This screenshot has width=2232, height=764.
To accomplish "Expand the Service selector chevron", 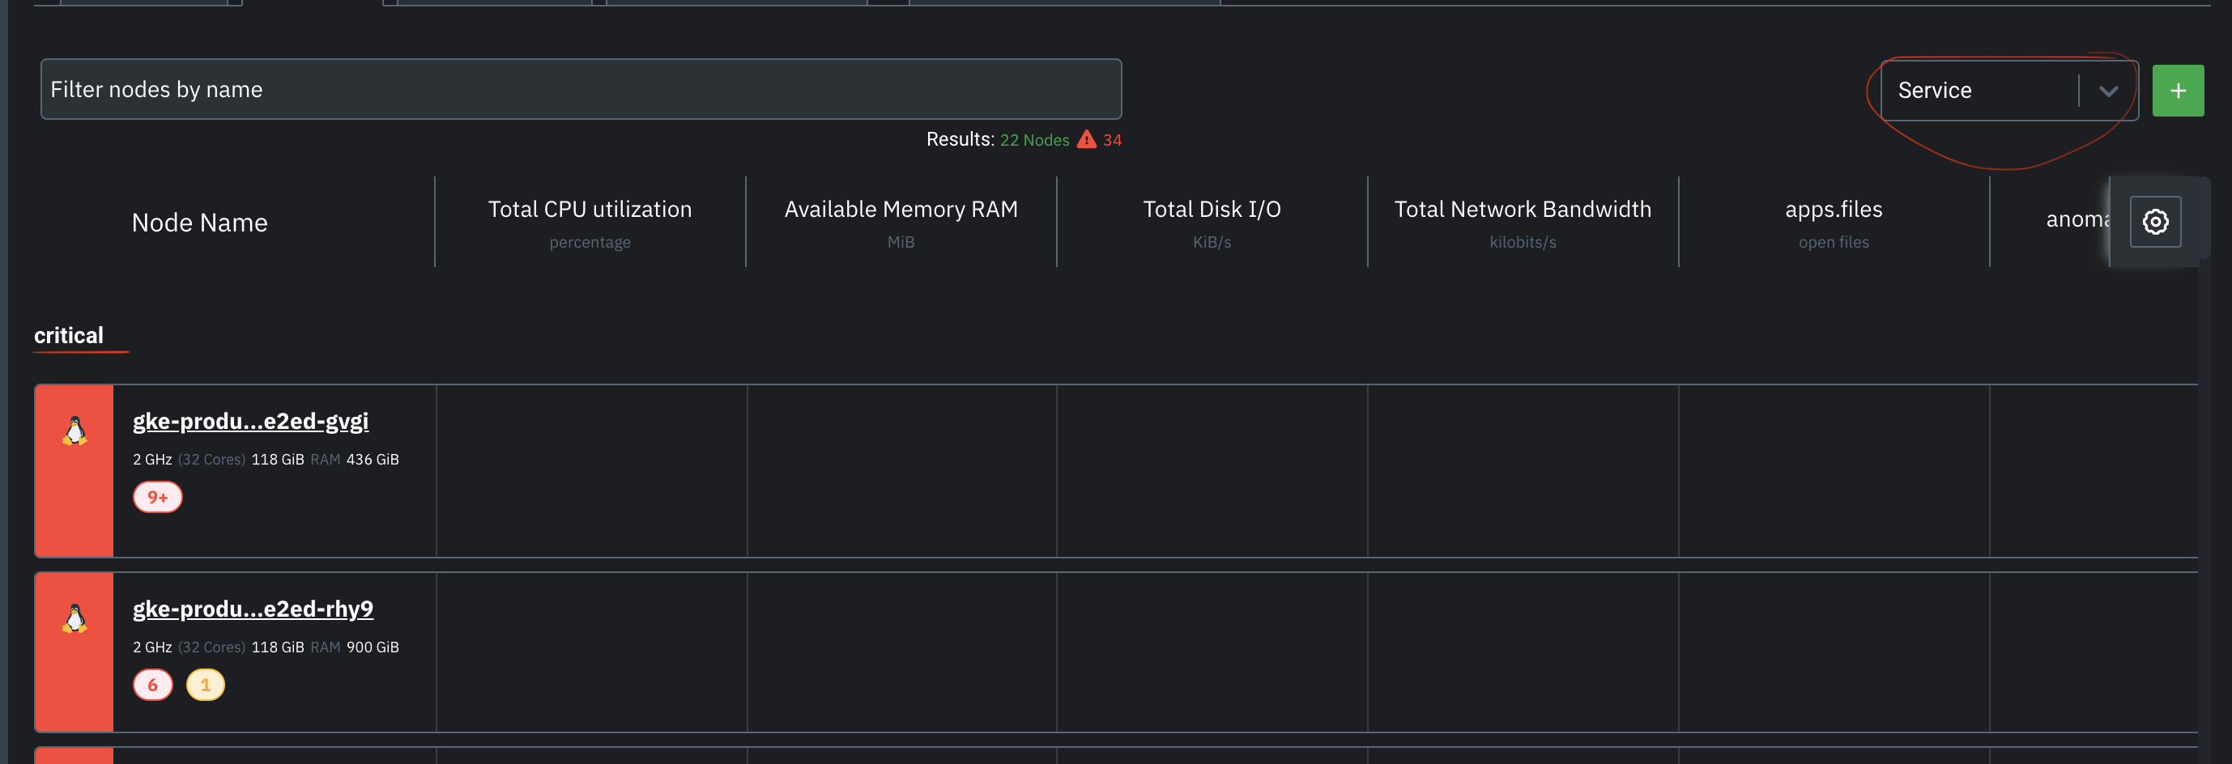I will (x=2109, y=89).
